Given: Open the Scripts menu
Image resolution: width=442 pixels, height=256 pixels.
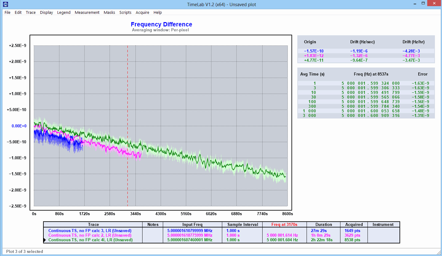Looking at the screenshot, I should [x=125, y=13].
